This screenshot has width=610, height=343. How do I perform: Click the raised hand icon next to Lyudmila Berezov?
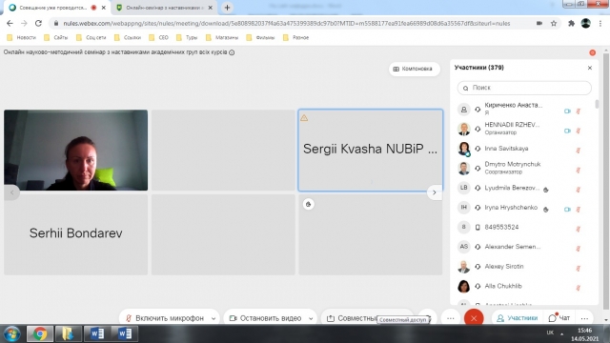pos(546,190)
